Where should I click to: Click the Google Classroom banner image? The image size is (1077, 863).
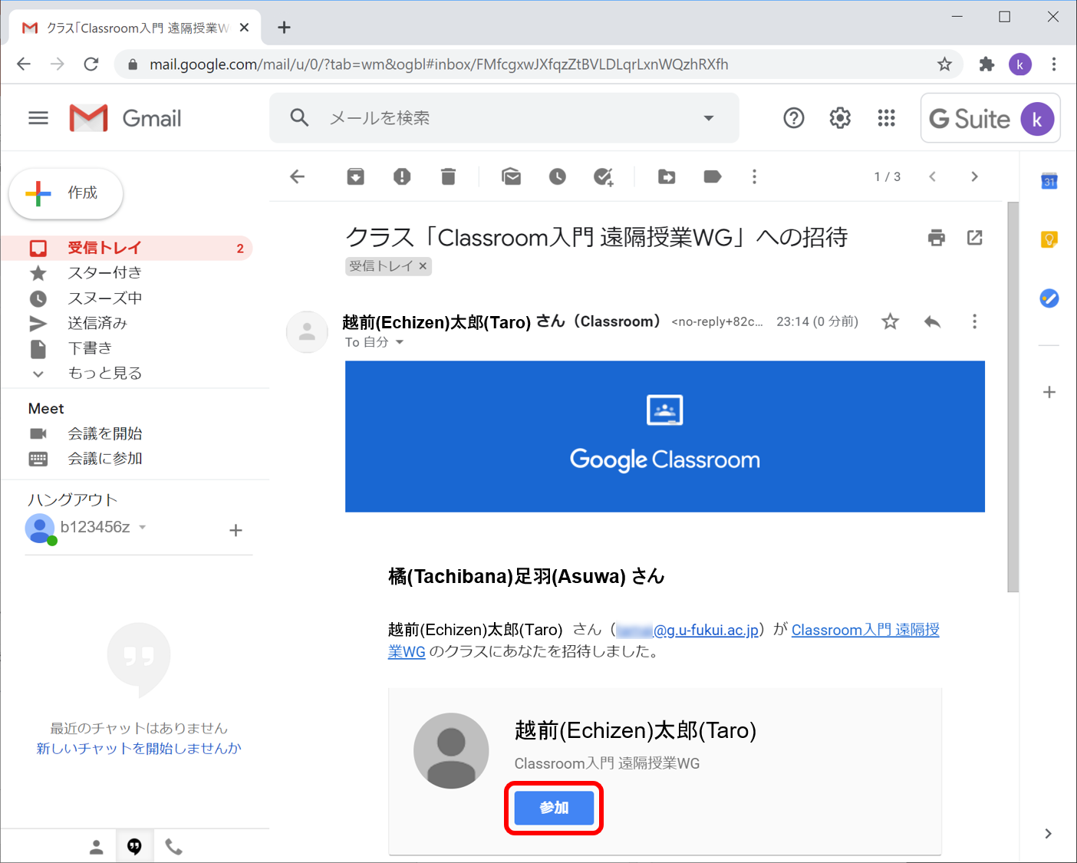point(664,436)
